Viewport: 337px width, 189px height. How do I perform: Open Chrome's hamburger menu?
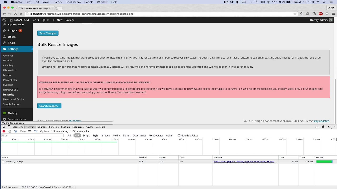click(333, 14)
